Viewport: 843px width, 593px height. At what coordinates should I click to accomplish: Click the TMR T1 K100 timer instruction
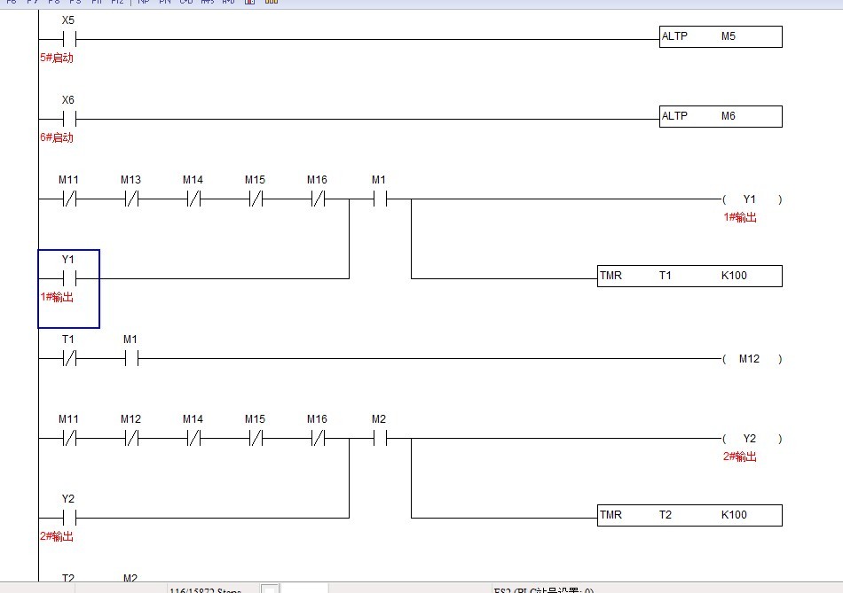coord(690,276)
